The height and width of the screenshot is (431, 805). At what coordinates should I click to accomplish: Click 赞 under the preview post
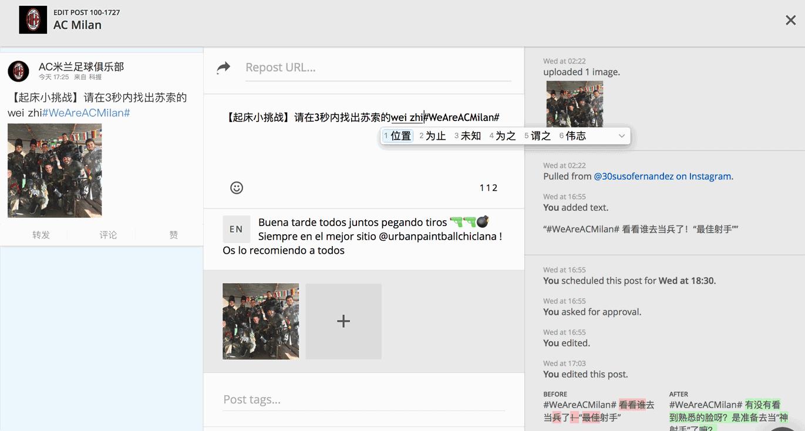click(x=173, y=235)
